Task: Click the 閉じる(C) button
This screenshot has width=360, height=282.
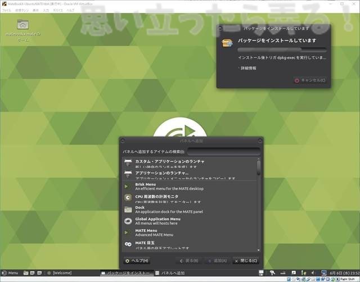Action: point(246,261)
